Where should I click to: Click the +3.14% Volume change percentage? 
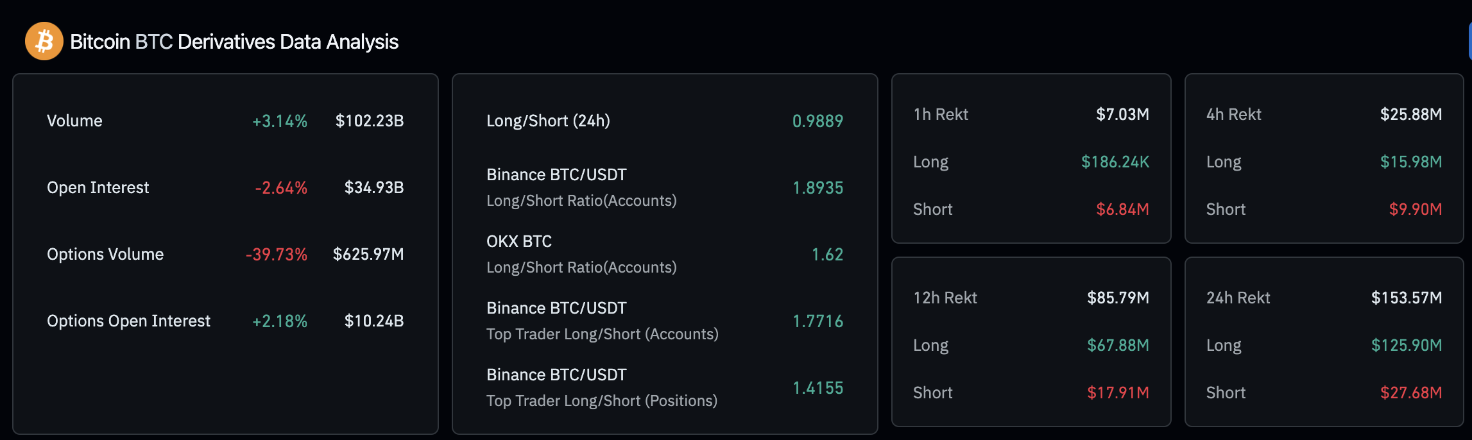coord(280,121)
